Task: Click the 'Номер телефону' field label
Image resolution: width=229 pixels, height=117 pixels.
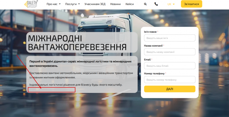Action: click(154, 73)
